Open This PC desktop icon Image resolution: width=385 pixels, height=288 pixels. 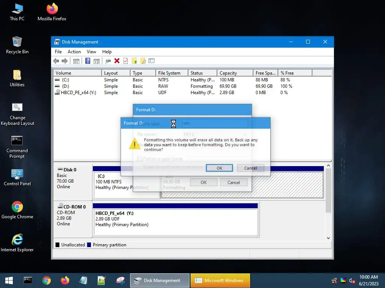click(x=17, y=12)
